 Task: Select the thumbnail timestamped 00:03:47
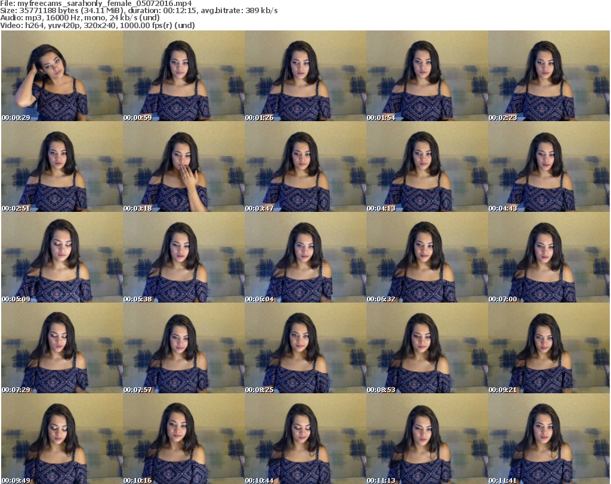[305, 167]
